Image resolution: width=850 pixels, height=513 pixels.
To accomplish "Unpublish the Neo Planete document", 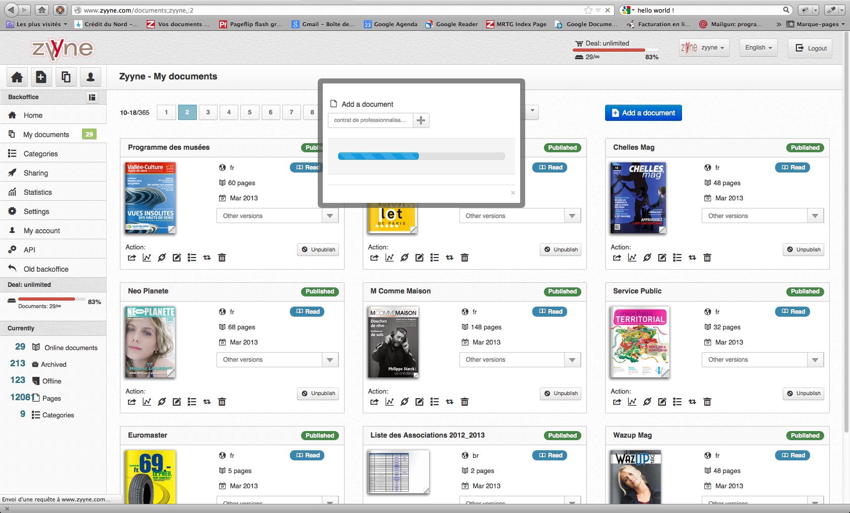I will click(x=318, y=394).
